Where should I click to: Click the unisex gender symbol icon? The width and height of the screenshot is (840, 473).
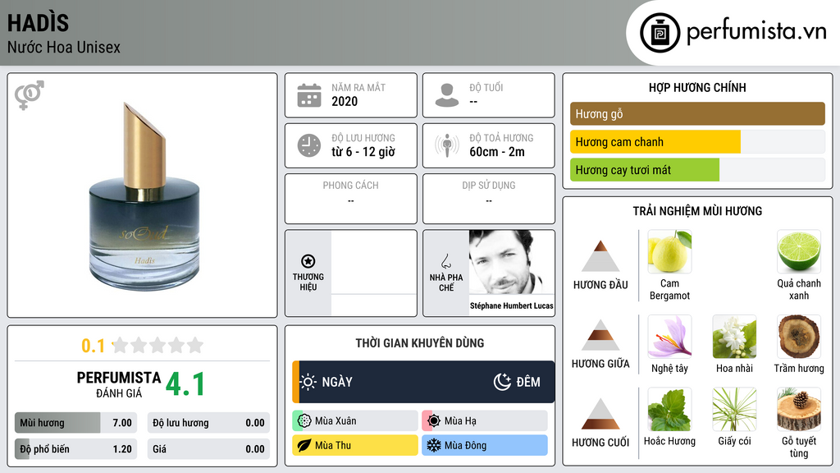coord(30,95)
